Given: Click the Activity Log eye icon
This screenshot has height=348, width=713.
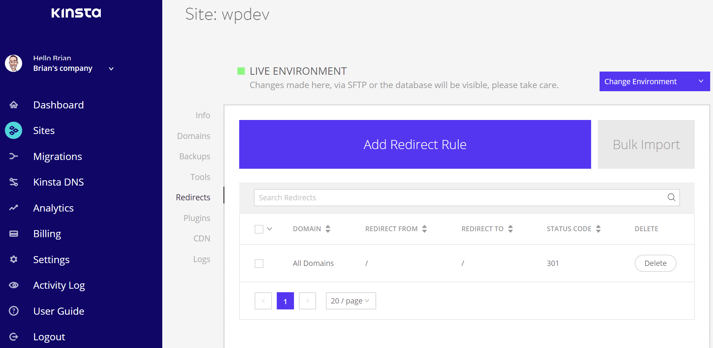Looking at the screenshot, I should coord(14,285).
